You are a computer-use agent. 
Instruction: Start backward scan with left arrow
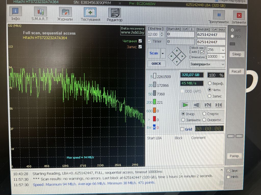pyautogui.click(x=197, y=105)
